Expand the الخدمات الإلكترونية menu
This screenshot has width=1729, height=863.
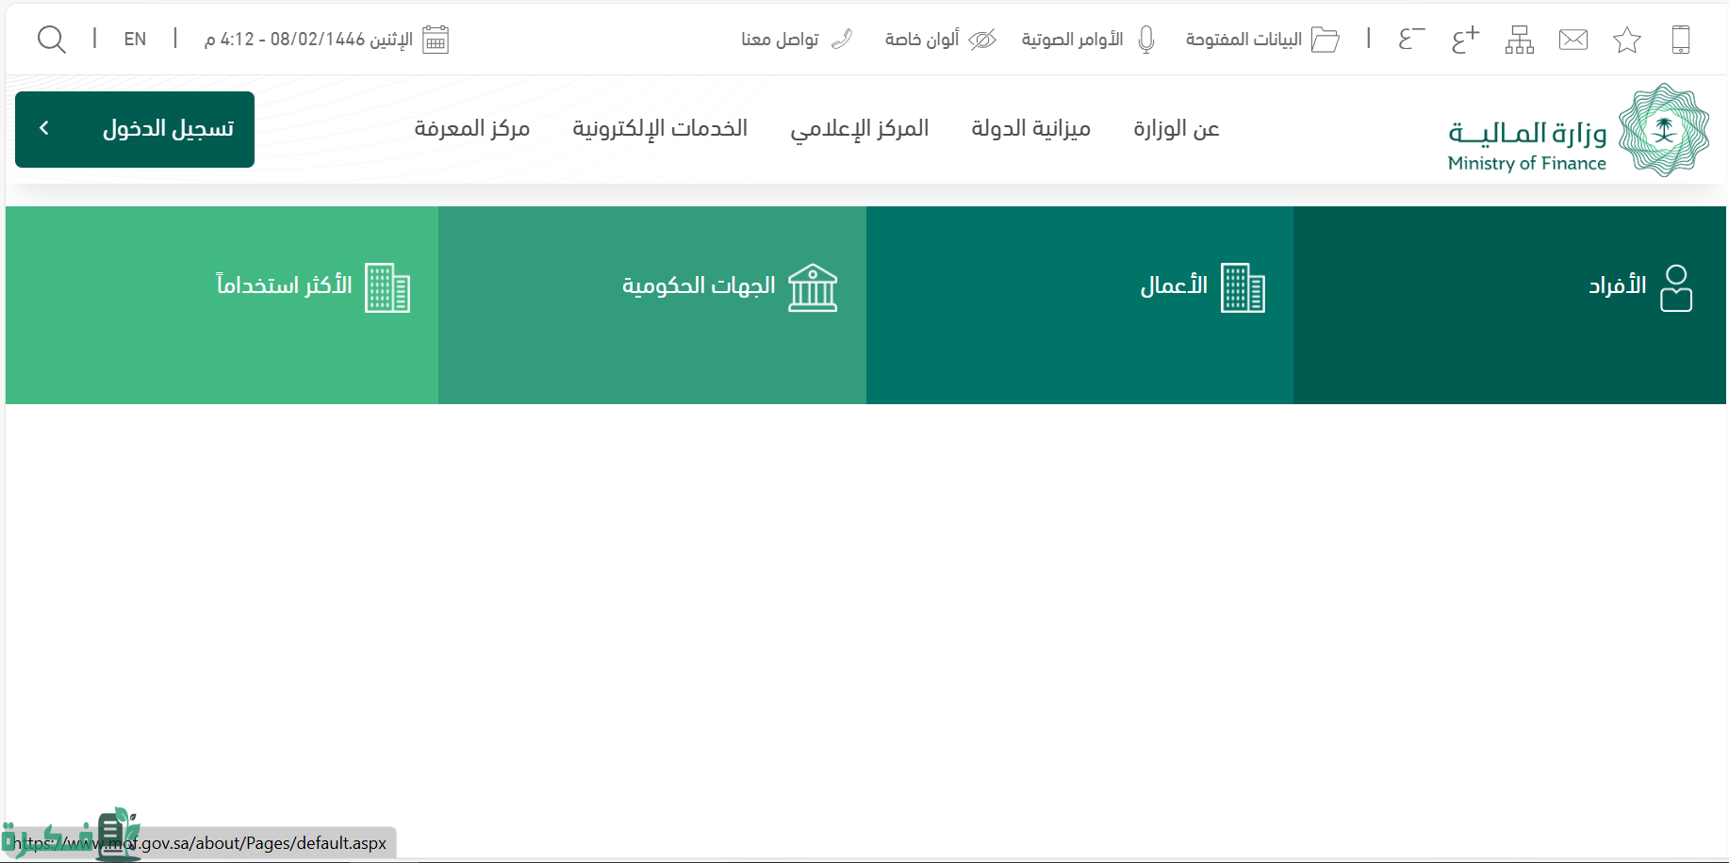(659, 128)
